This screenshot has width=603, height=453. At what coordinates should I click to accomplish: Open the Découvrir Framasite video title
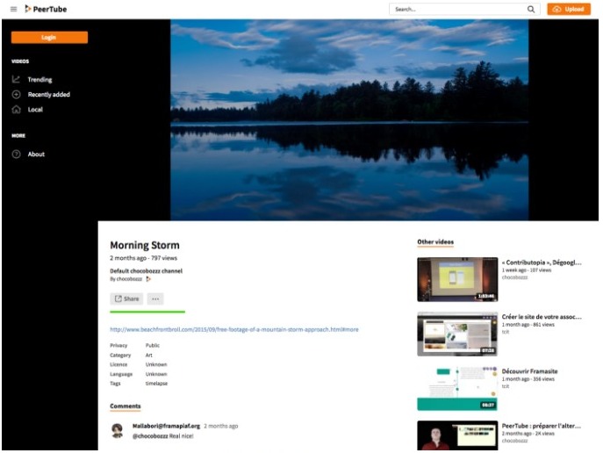[529, 371]
